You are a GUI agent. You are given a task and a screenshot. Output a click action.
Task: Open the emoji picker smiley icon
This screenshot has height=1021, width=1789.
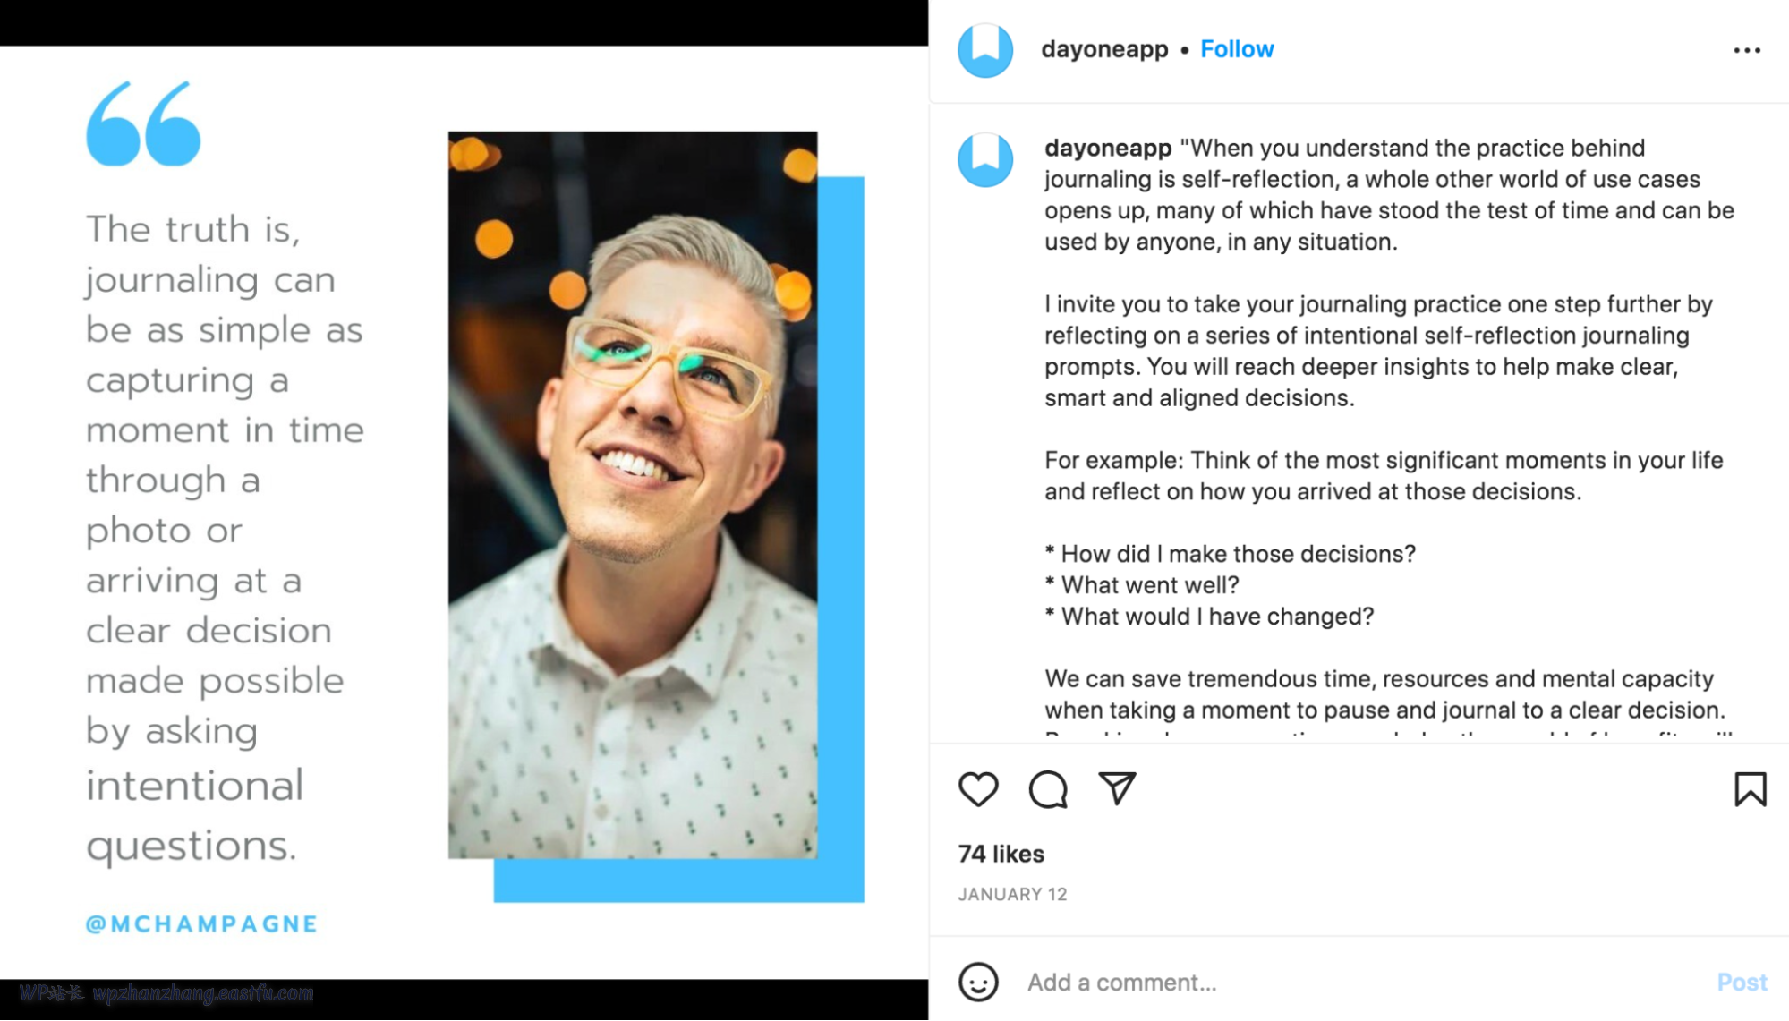tap(977, 982)
